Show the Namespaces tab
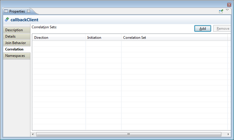234x140 pixels. click(x=15, y=56)
